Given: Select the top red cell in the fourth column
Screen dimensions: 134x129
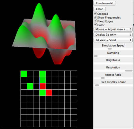Looking at the screenshot, I should 43,86.
